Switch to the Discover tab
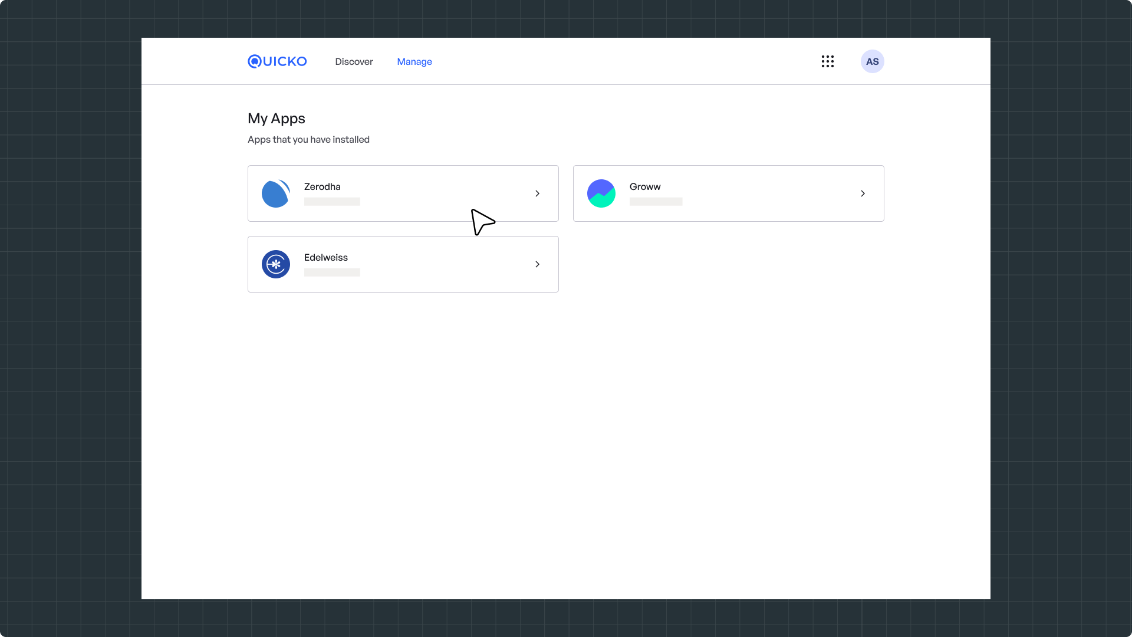Screen dimensions: 1132x637 coord(354,61)
